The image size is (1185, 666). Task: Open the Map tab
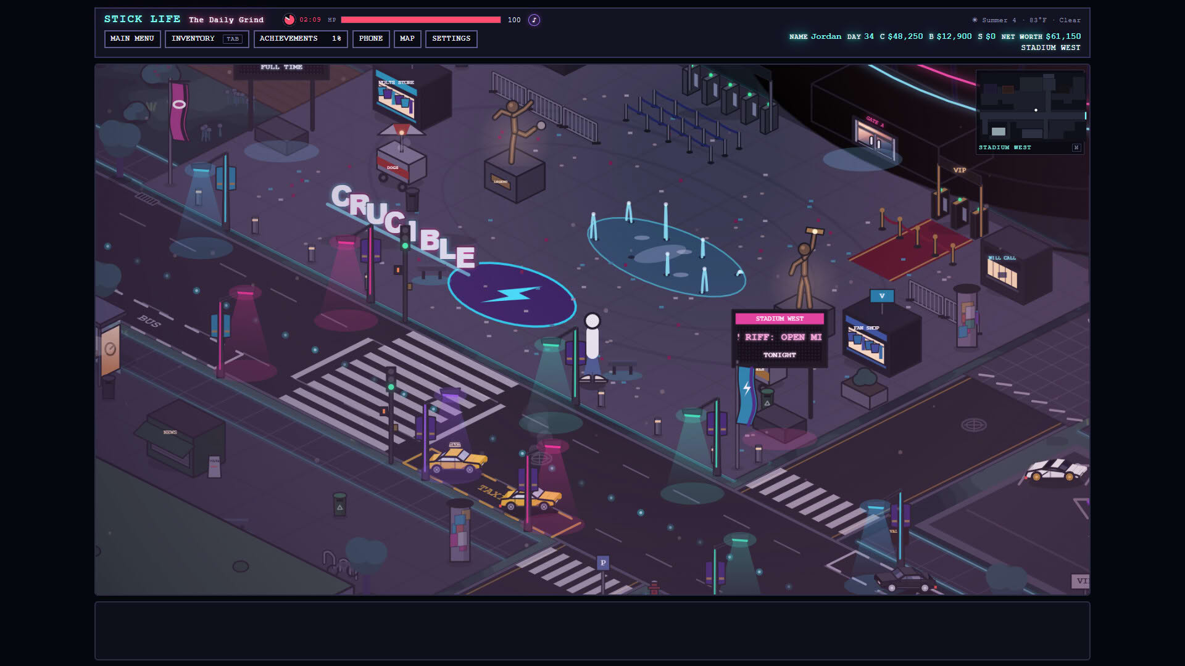pos(407,38)
